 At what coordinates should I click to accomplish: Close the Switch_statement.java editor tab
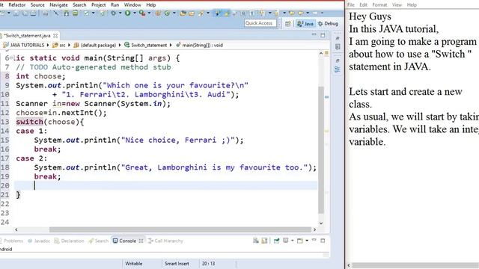point(55,36)
